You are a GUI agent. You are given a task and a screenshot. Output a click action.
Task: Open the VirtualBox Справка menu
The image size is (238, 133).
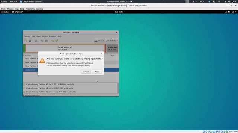[x=40, y=9]
